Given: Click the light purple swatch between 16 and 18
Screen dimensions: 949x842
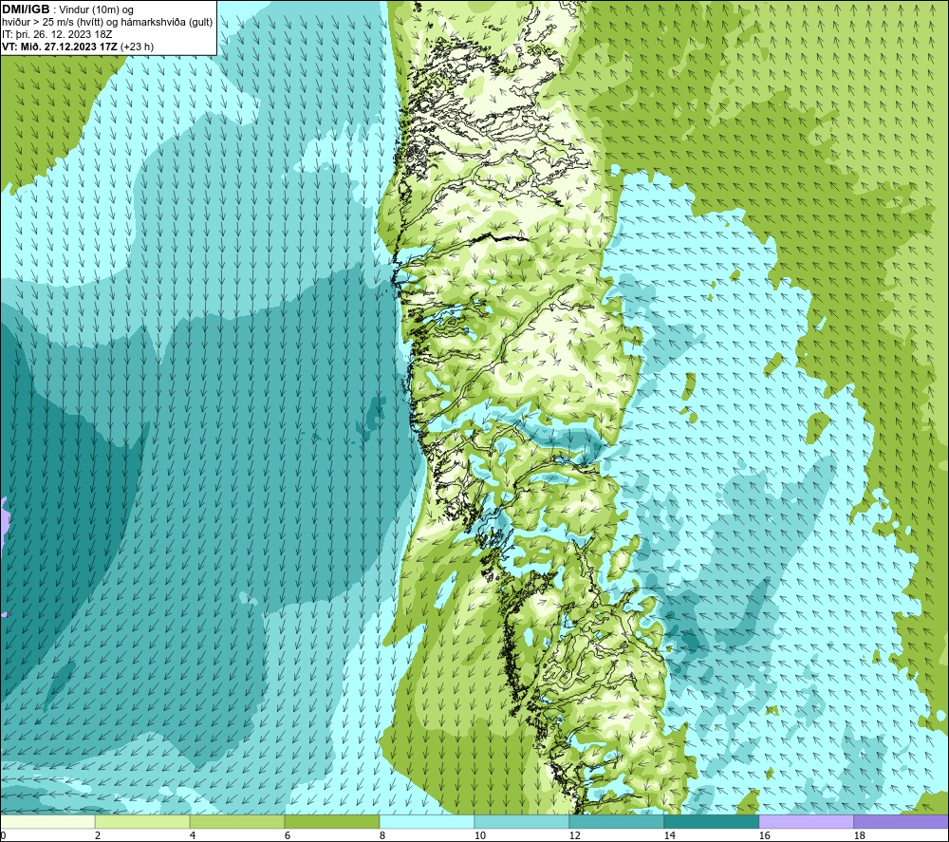Looking at the screenshot, I should 806,821.
